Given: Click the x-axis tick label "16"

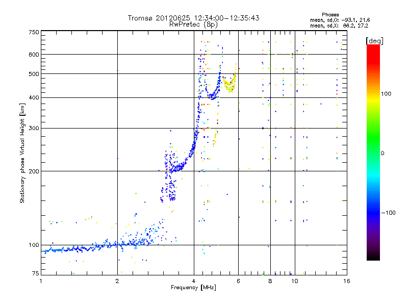Looking at the screenshot, I should (347, 281).
